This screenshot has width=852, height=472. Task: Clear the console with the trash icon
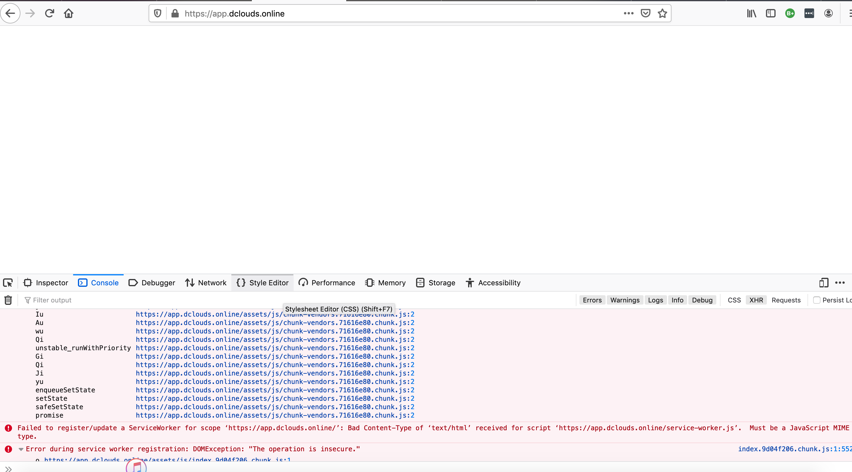coord(8,300)
